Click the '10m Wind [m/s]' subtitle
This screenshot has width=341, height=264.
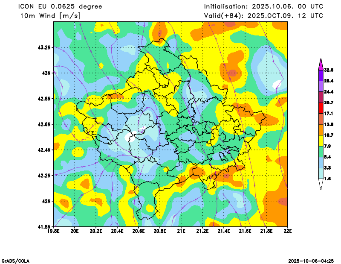point(50,16)
